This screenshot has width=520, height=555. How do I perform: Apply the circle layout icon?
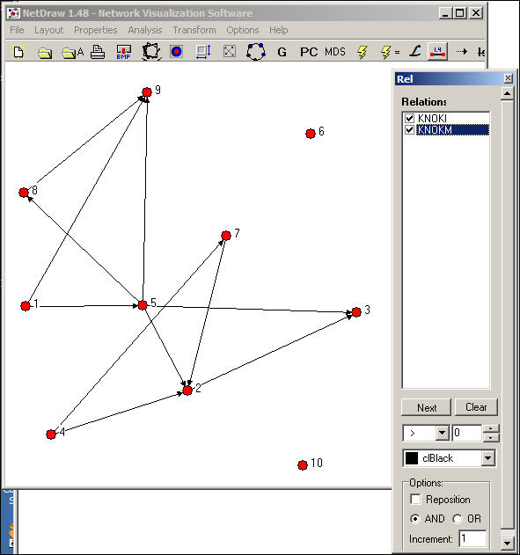coord(255,52)
